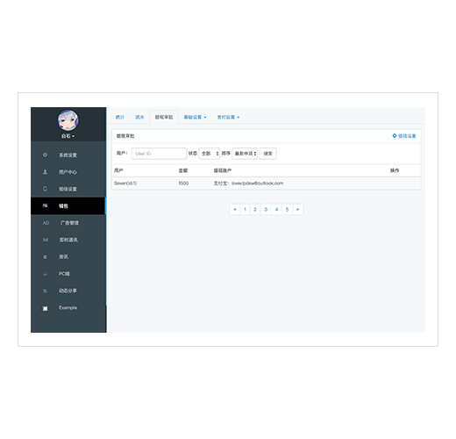
Task: Expand the 支付设置 tab dropdown
Action: coord(228,117)
